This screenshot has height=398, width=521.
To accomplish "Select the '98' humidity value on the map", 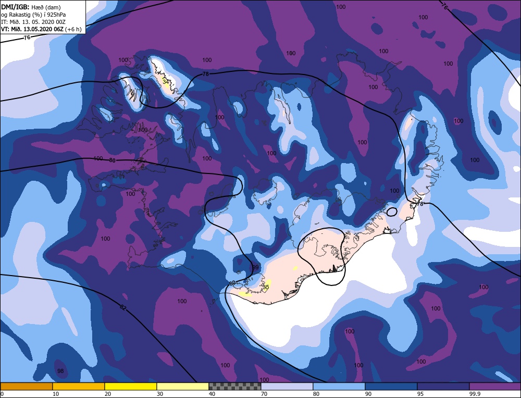I will 60,371.
